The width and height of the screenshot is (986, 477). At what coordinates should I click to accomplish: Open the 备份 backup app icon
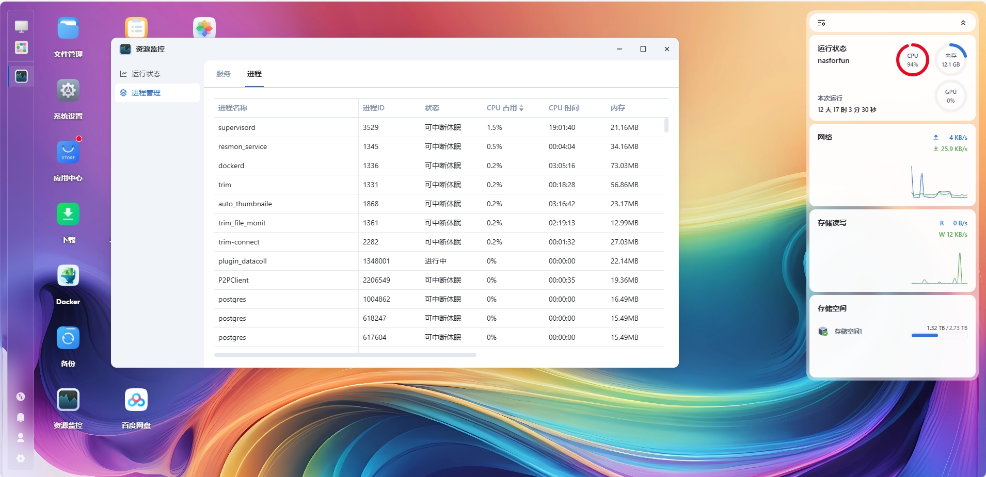pyautogui.click(x=68, y=338)
